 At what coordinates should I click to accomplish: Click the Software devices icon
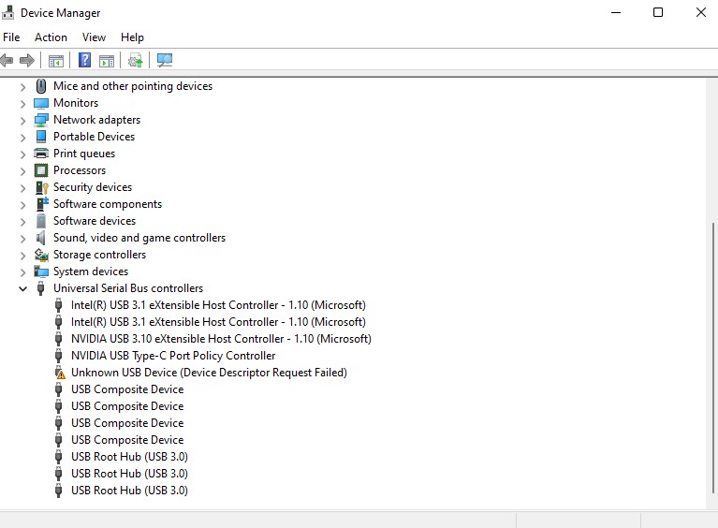(x=41, y=221)
